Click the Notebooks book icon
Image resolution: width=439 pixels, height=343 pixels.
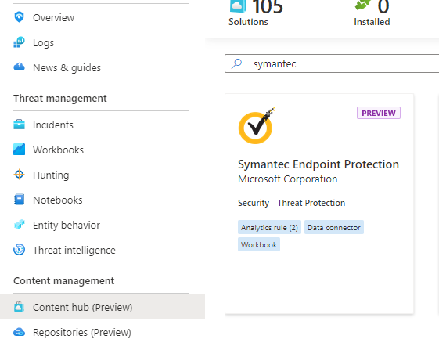coord(19,200)
